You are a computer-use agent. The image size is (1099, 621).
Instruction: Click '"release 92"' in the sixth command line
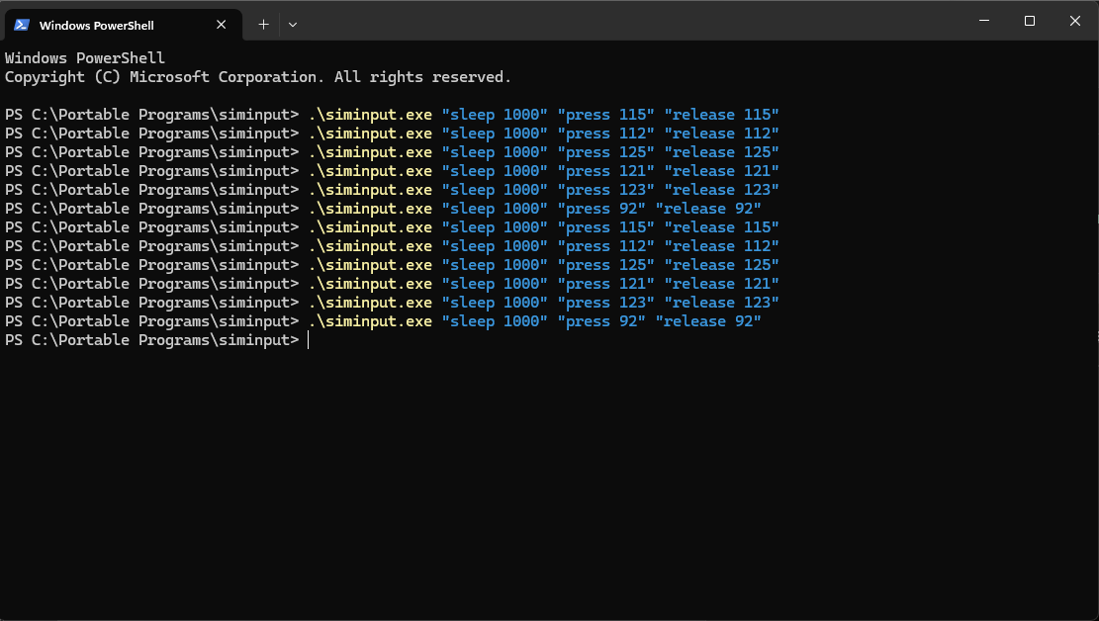[x=708, y=209]
